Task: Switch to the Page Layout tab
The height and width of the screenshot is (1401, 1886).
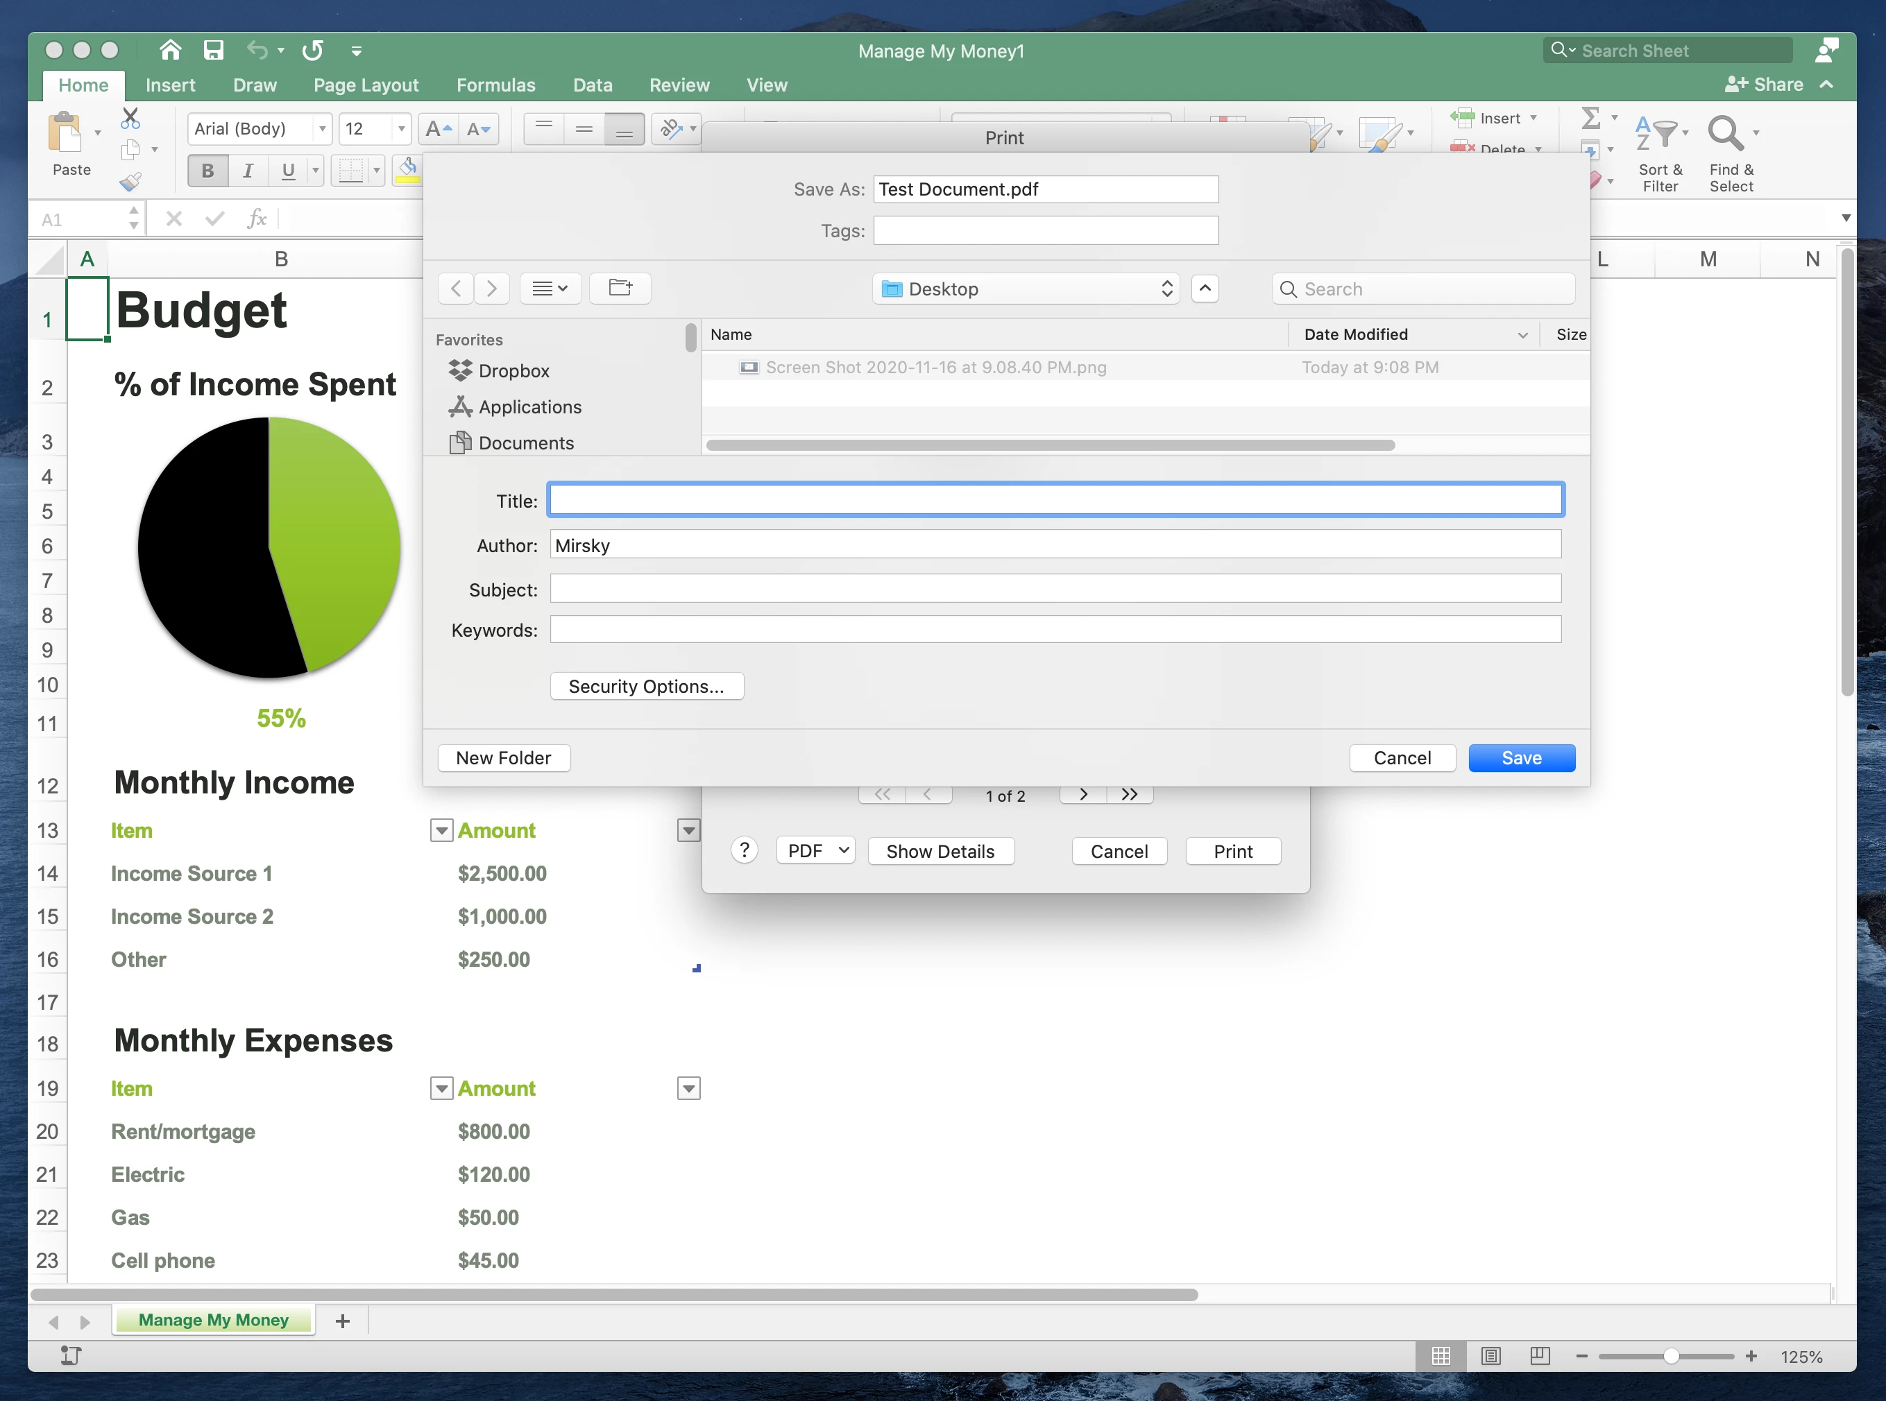Action: (x=366, y=85)
